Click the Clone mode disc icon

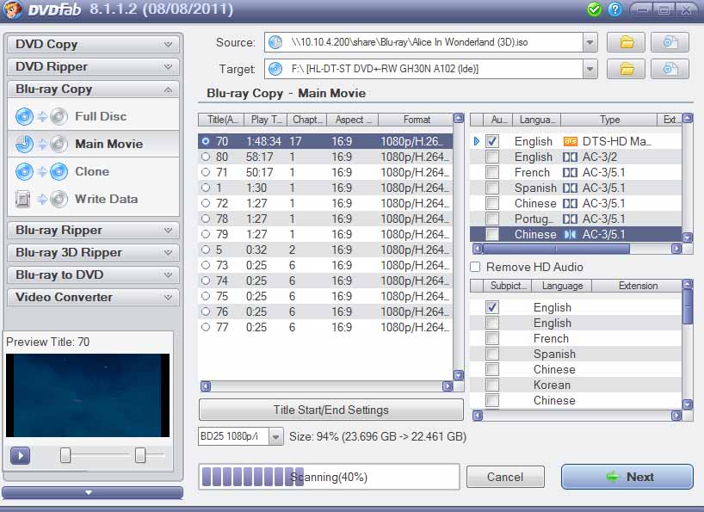(x=24, y=172)
